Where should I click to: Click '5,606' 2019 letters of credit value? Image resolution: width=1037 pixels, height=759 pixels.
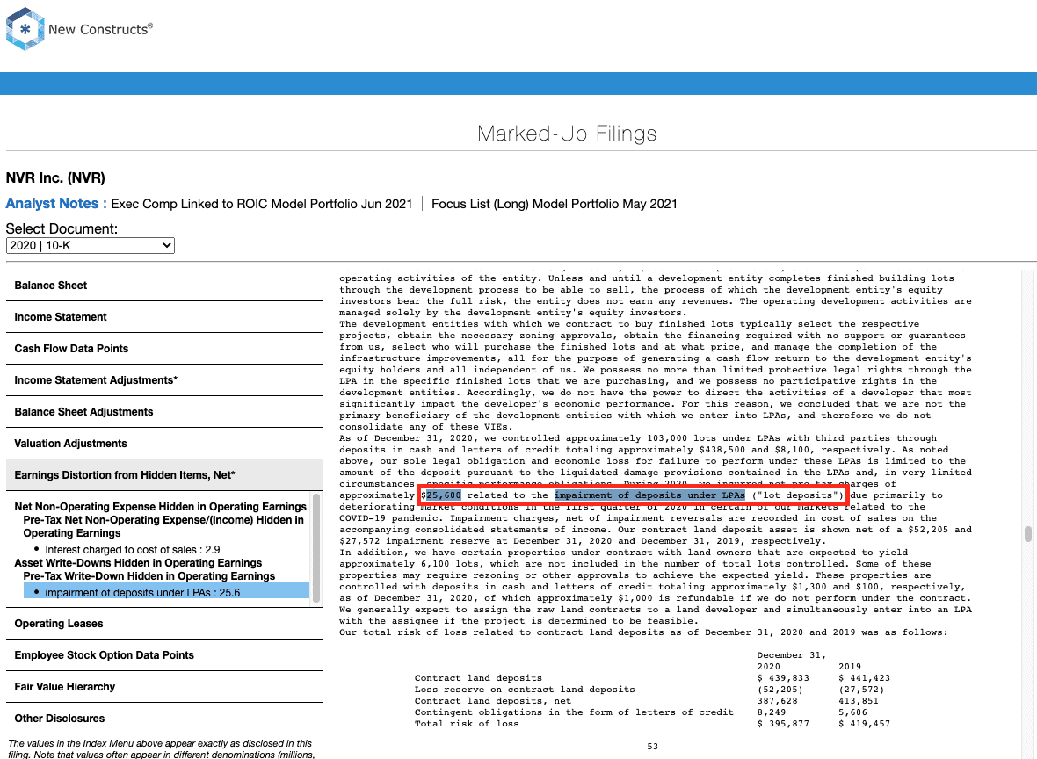tap(853, 712)
